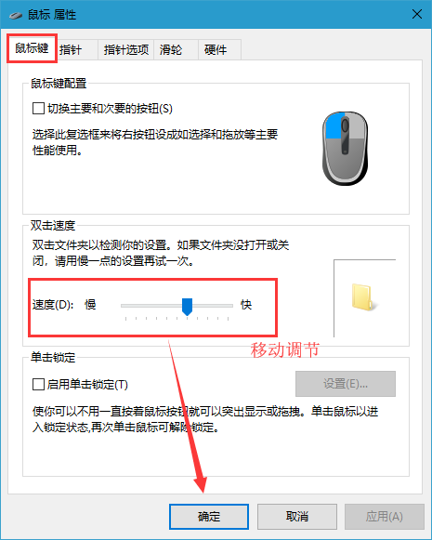The height and width of the screenshot is (540, 432).
Task: Click the slider track near 慢
Action: pyautogui.click(x=137, y=306)
